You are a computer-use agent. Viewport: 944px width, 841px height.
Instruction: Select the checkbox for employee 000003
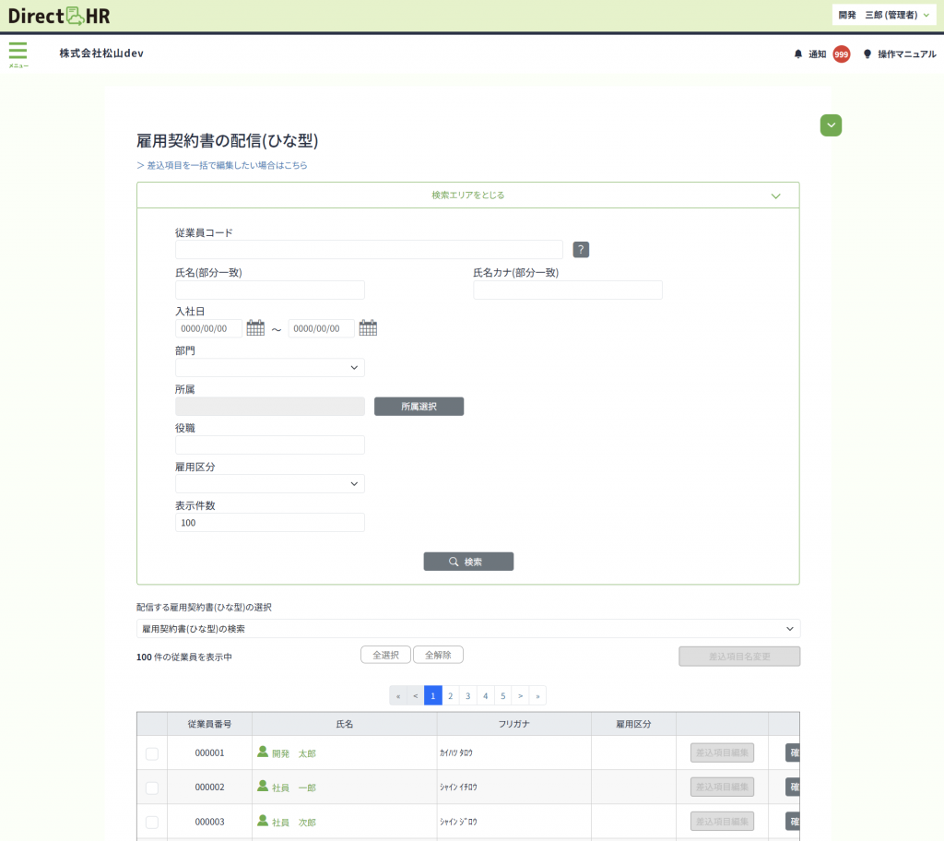[x=152, y=822]
